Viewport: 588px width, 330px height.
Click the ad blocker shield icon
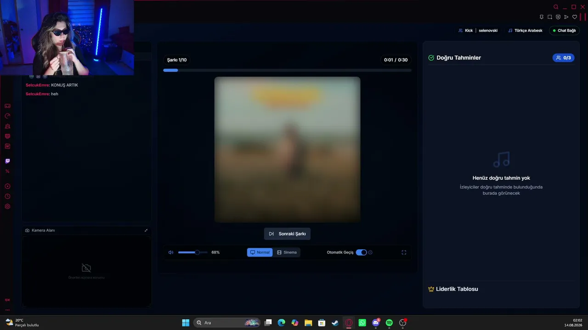pyautogui.click(x=558, y=17)
